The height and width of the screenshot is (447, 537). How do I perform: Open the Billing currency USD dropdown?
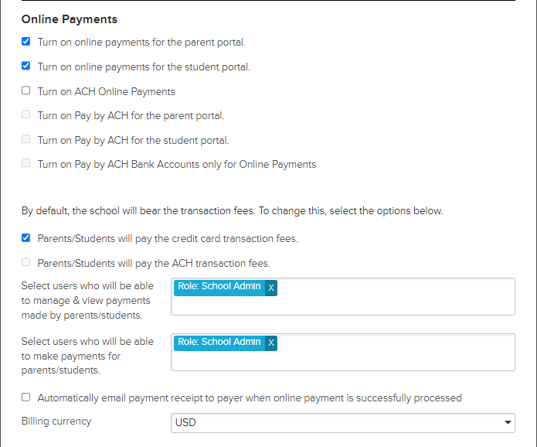(343, 423)
